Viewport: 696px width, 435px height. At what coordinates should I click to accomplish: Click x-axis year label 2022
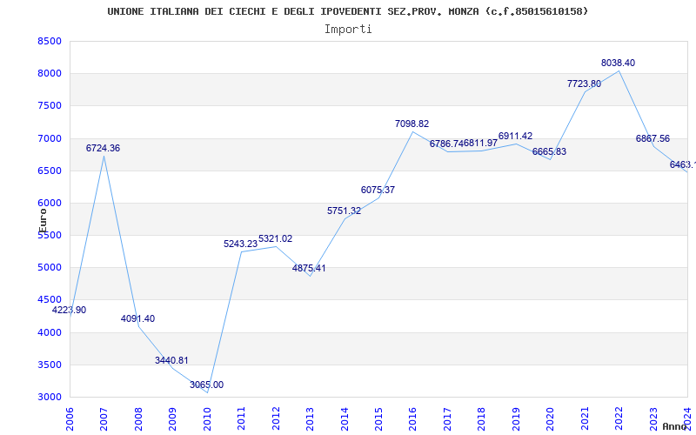pyautogui.click(x=619, y=418)
